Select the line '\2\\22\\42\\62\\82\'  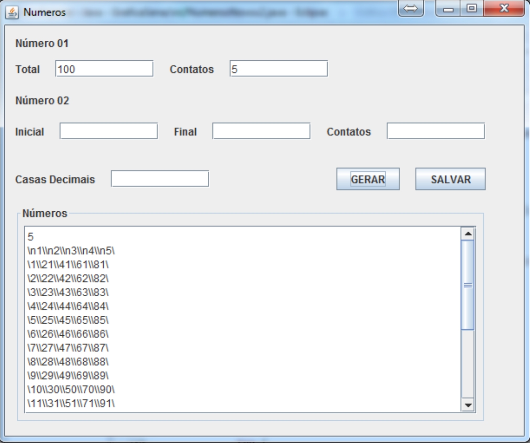point(68,278)
